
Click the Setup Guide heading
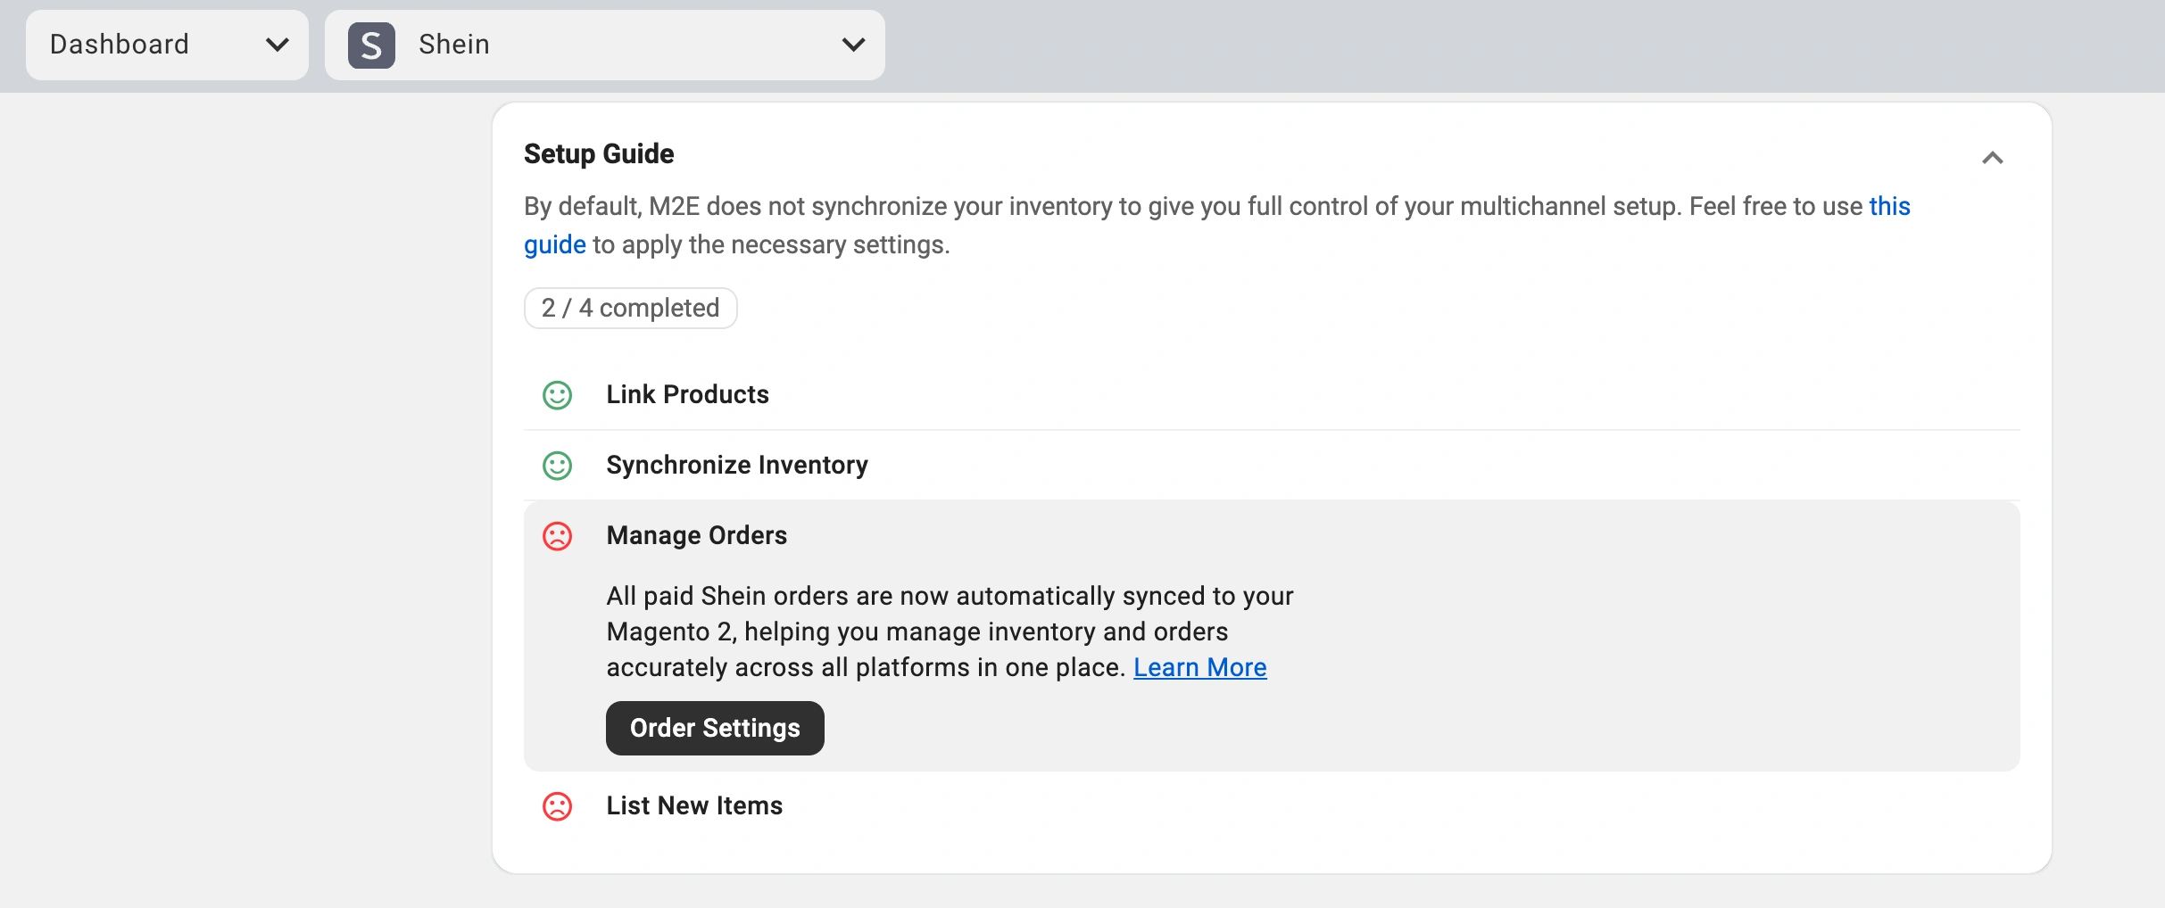[x=599, y=153]
